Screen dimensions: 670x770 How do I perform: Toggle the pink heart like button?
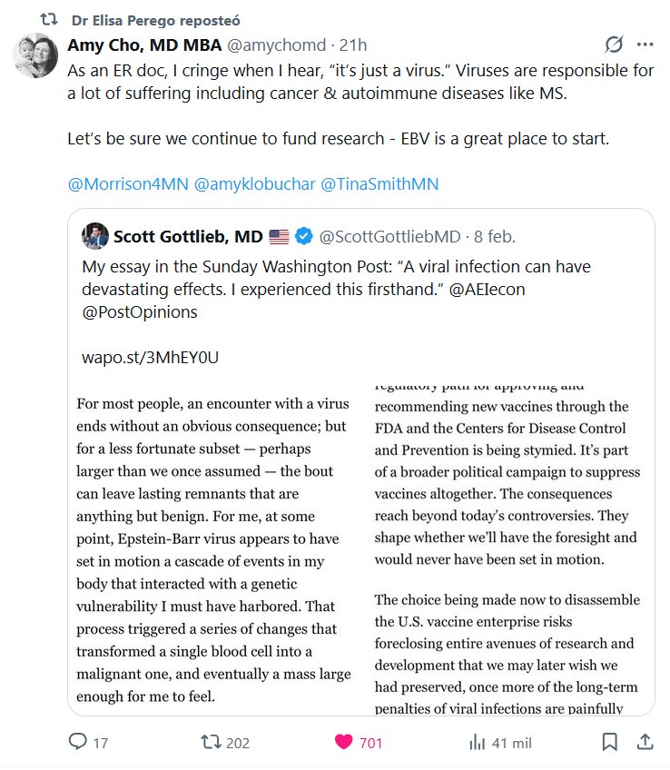coord(343,743)
